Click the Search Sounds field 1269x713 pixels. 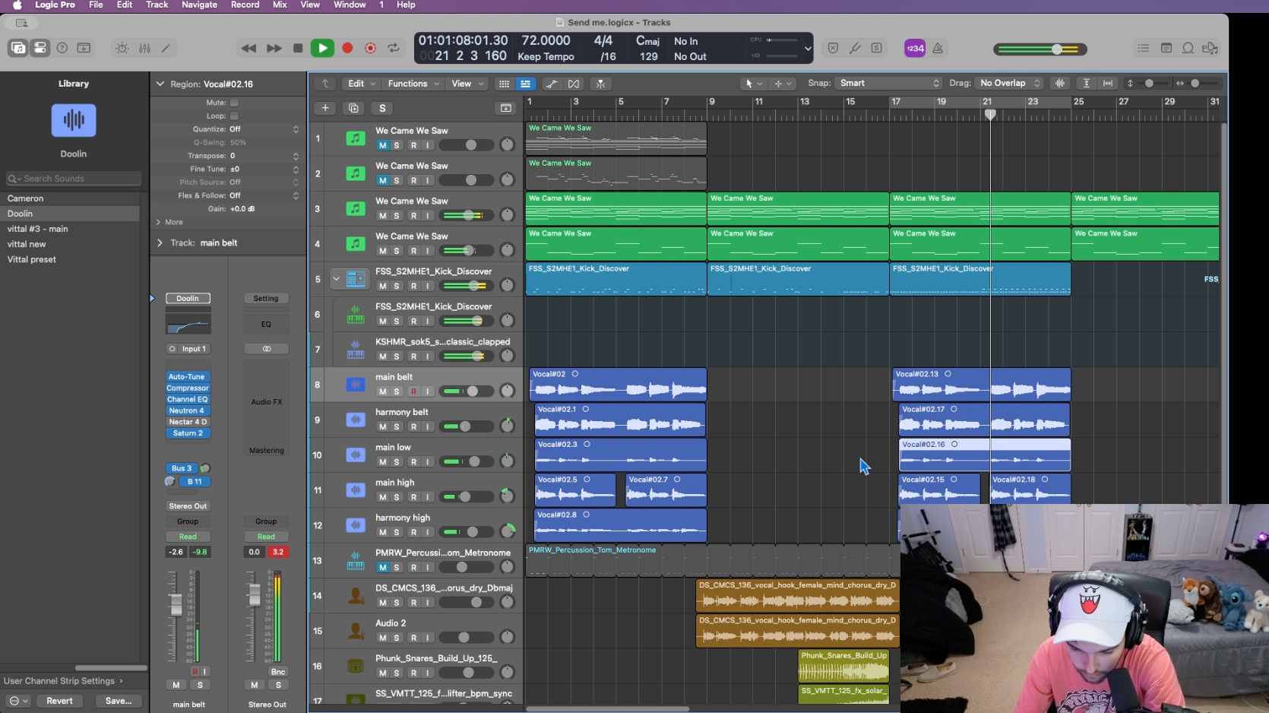point(74,179)
